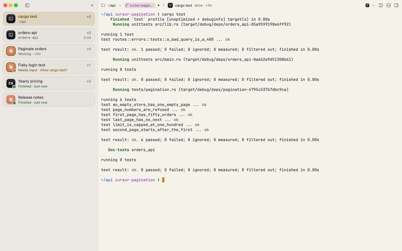Click 'Running tests/pagination.rs' output line
Viewport: 402px width, 251px height.
(200, 90)
